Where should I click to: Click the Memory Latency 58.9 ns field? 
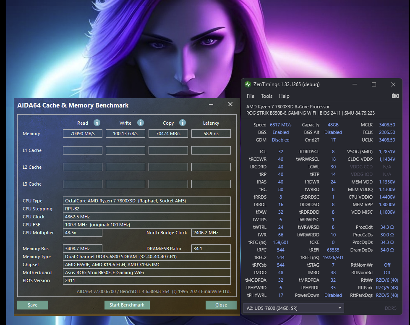(211, 134)
